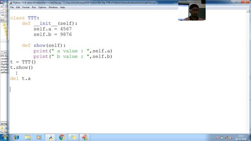
Task: Open the Windows menu
Action: [53, 7]
